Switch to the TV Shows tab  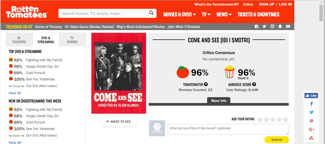click(72, 40)
